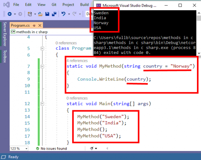Collapse the MyMethod outlining region

(42, 67)
